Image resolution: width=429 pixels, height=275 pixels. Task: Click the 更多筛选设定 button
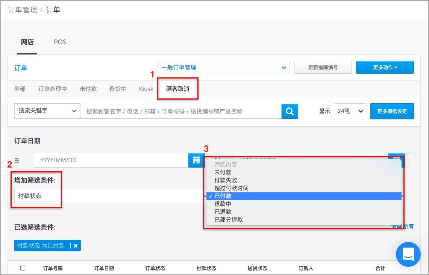click(x=392, y=111)
